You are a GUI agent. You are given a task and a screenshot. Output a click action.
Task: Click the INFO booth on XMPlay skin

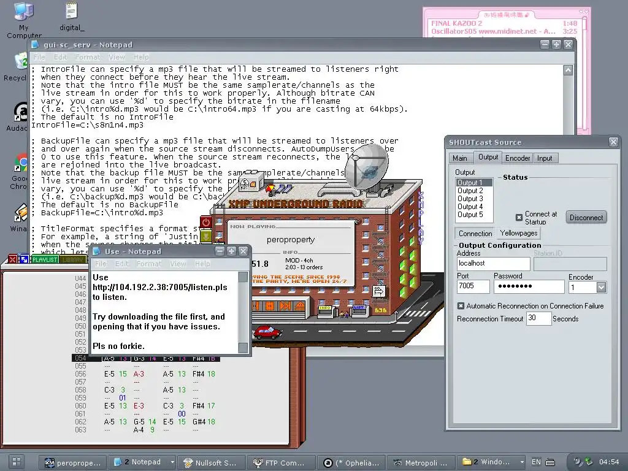point(325,311)
